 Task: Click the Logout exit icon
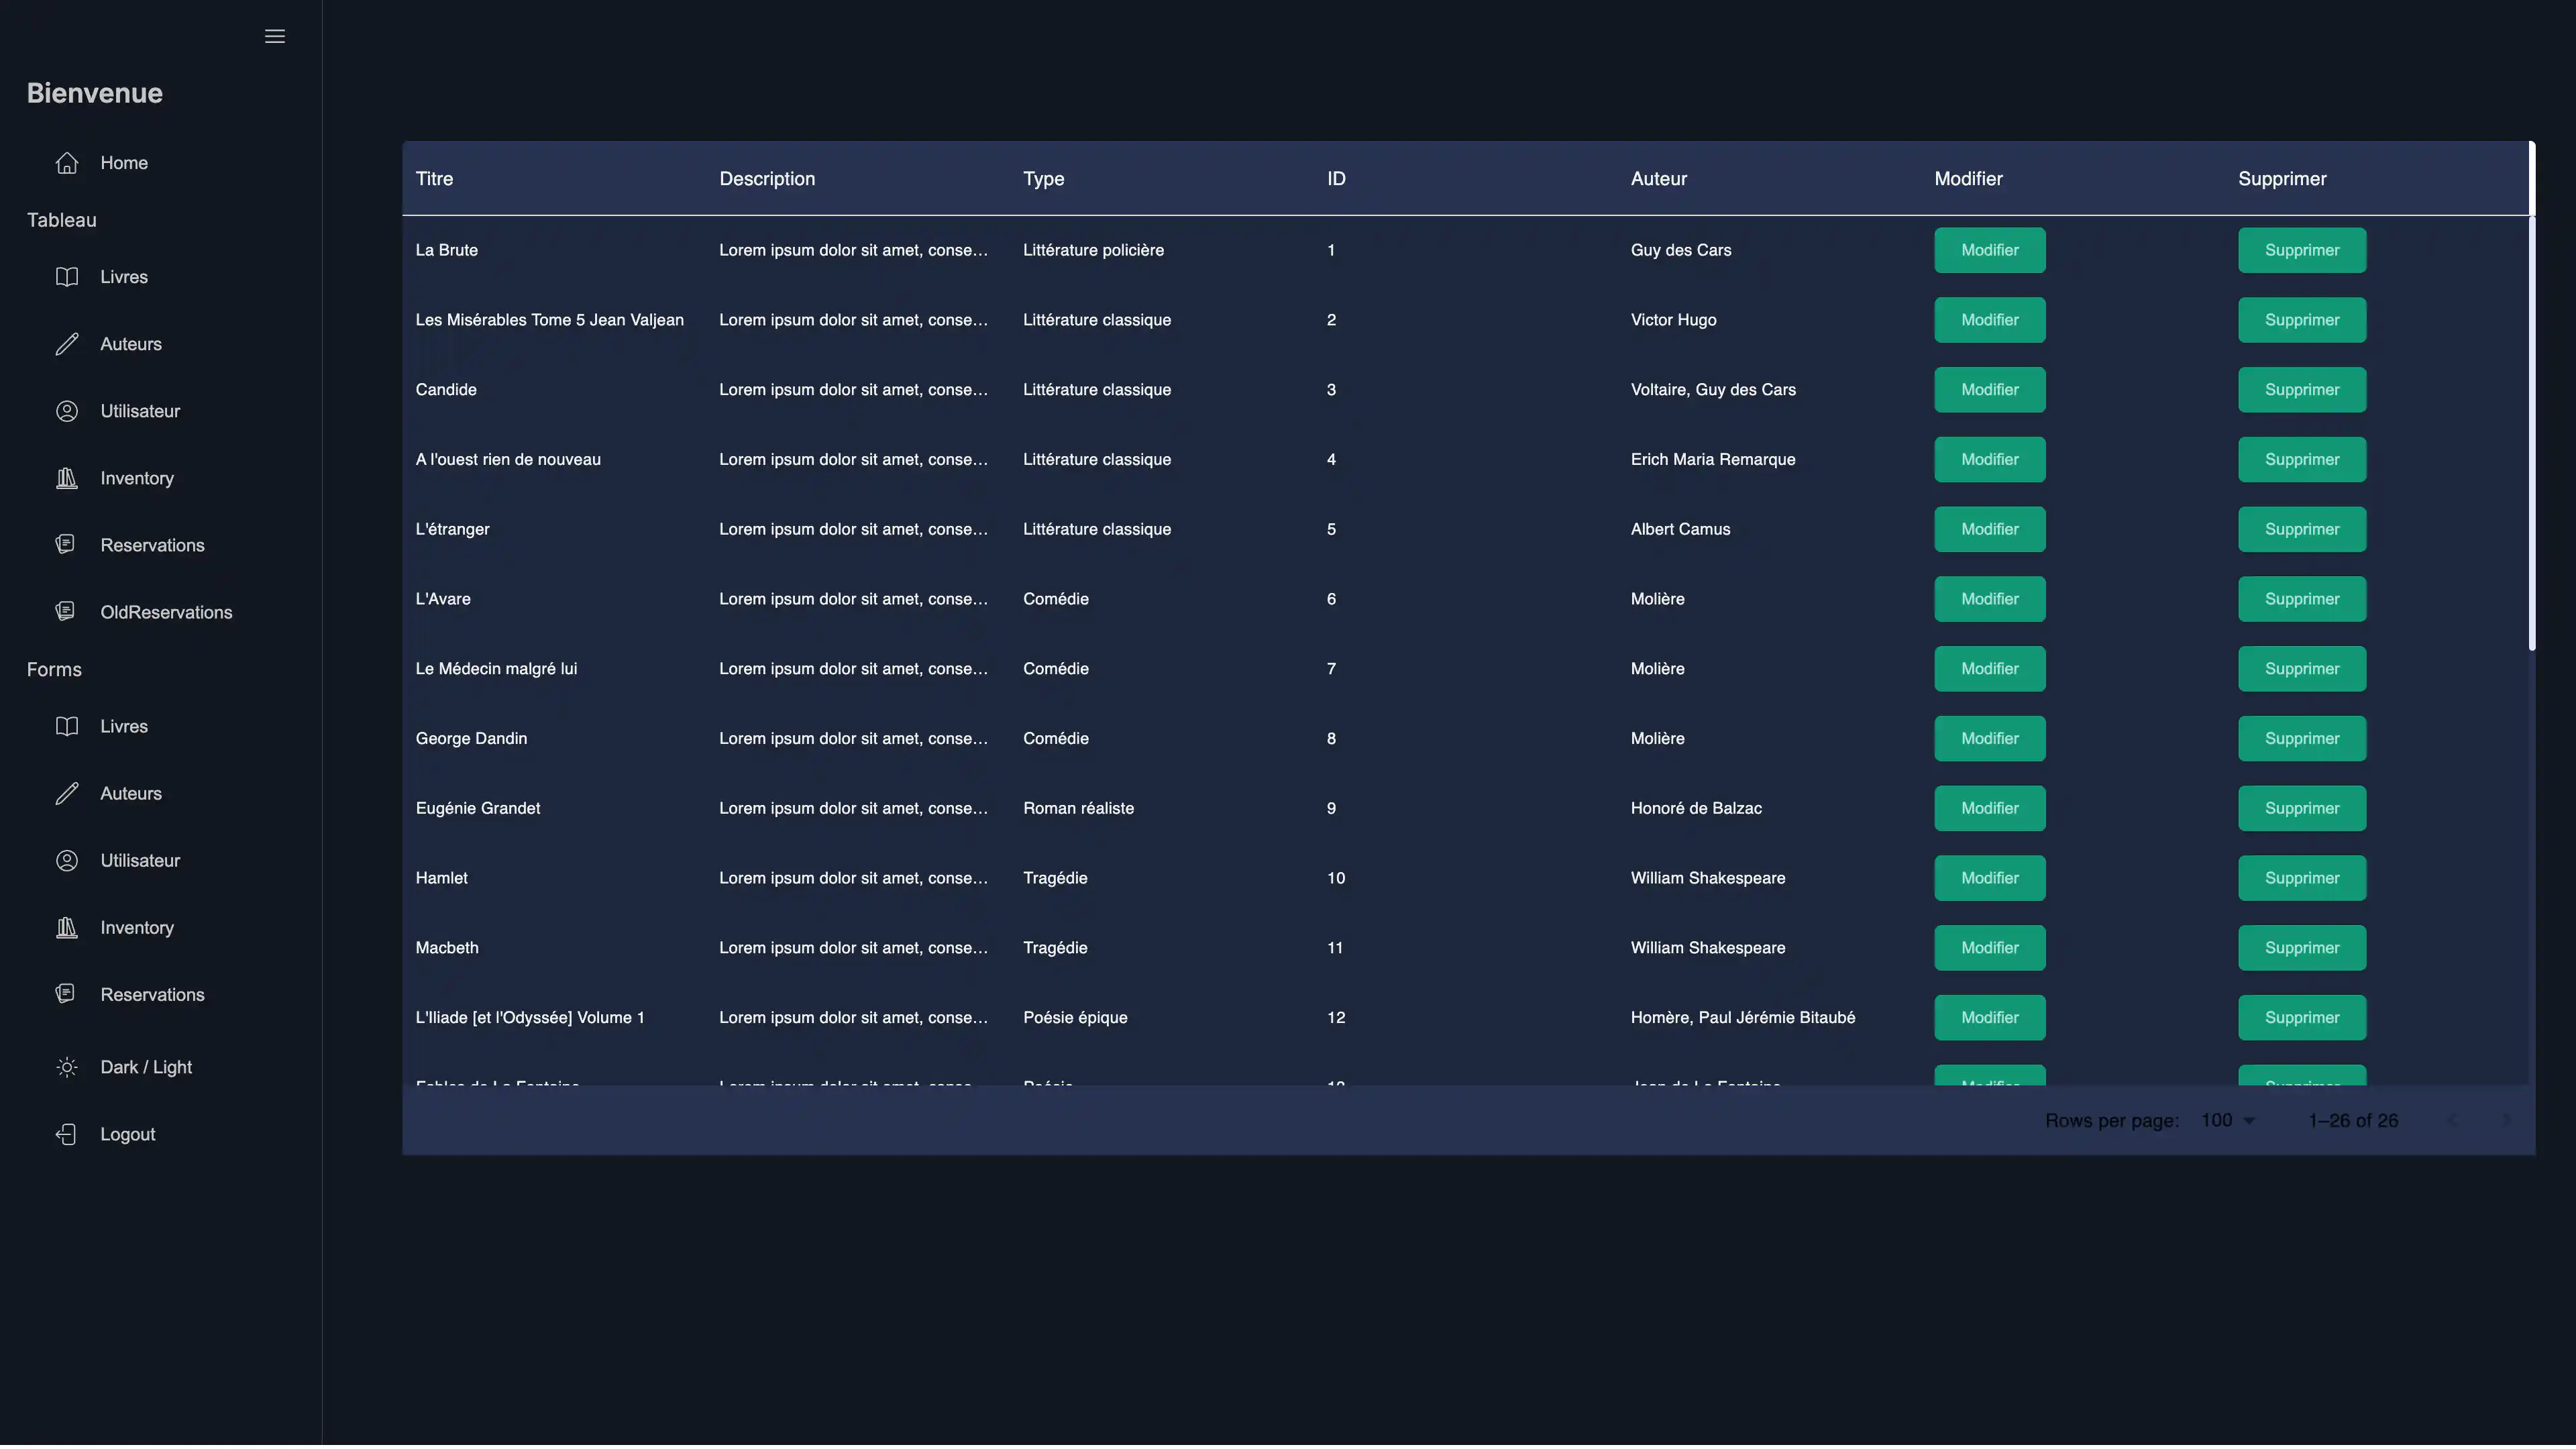tap(66, 1134)
